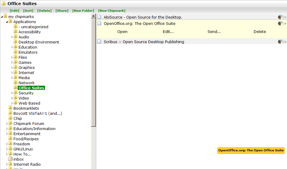Expand the Internet folder
This screenshot has height=169, width=287.
(12, 73)
